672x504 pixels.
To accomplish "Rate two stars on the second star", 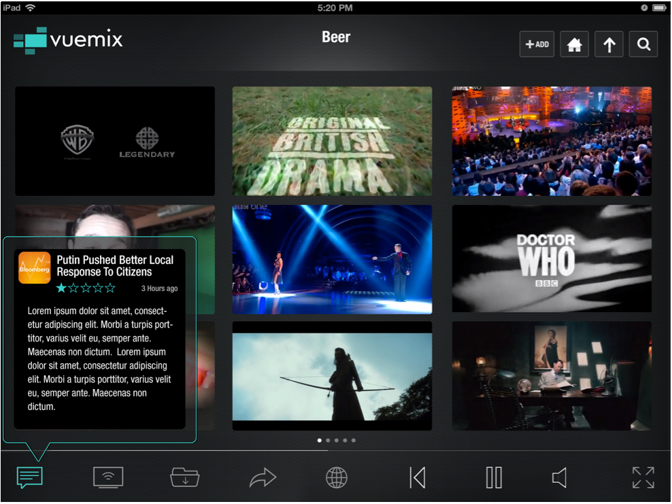I will [x=73, y=288].
